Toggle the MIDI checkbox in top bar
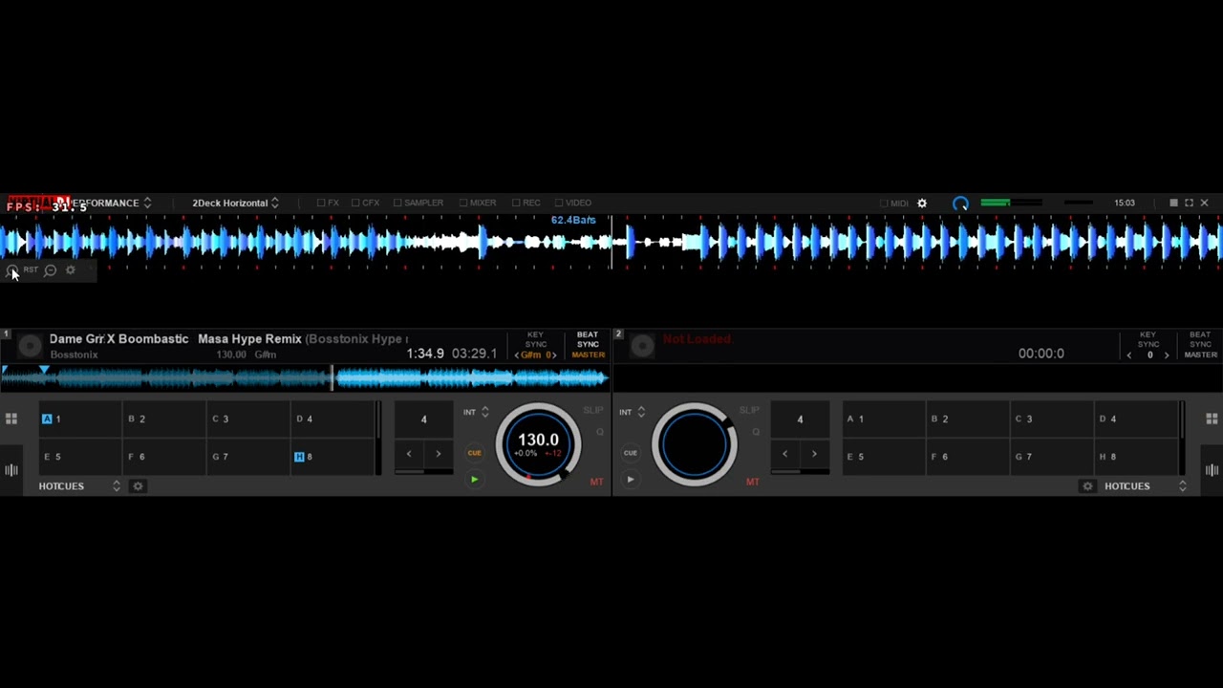Screen dimensions: 1223x688 point(893,203)
